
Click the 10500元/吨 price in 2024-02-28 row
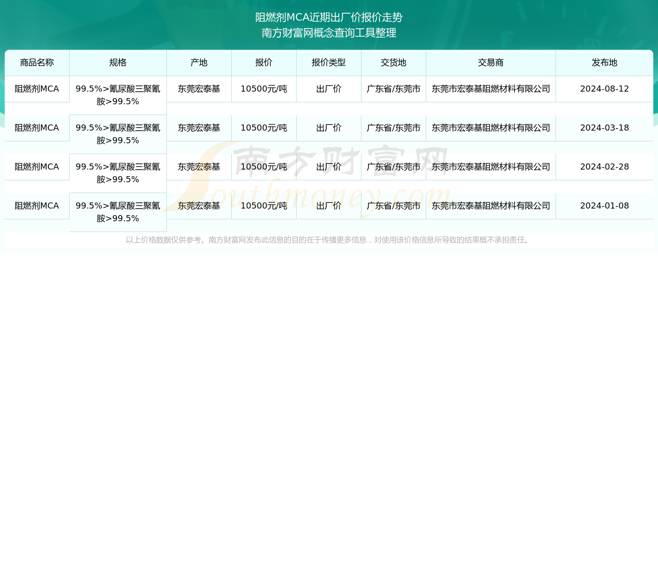coord(264,167)
